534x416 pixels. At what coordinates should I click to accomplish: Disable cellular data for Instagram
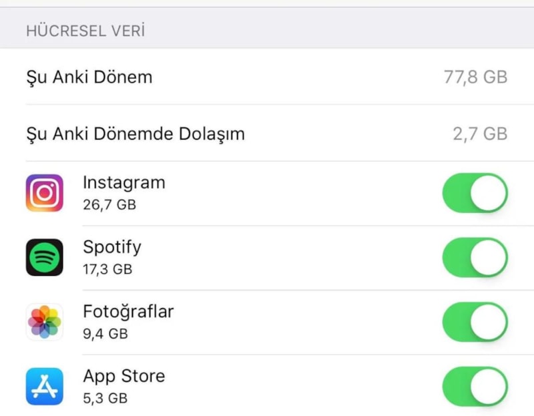coord(475,193)
